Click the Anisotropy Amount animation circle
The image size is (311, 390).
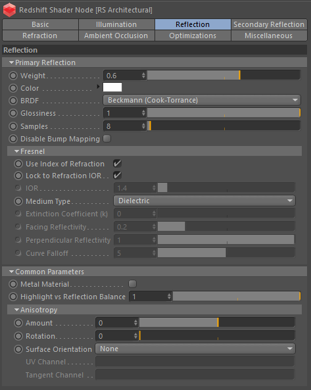tap(18, 323)
